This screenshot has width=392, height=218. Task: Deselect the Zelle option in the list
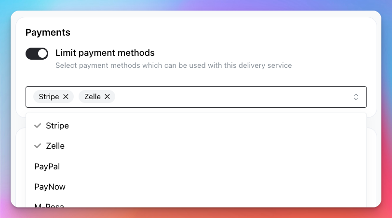click(x=196, y=146)
